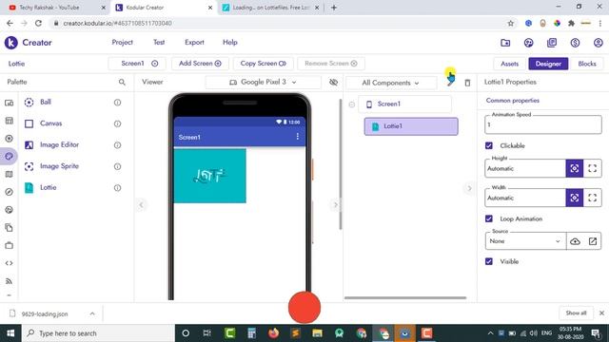Set Height to automatic icon
Screen dimensions: 609x342
click(x=575, y=169)
